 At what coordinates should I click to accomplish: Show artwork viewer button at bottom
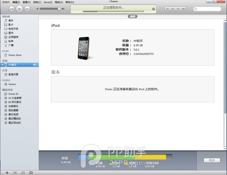(x=31, y=173)
